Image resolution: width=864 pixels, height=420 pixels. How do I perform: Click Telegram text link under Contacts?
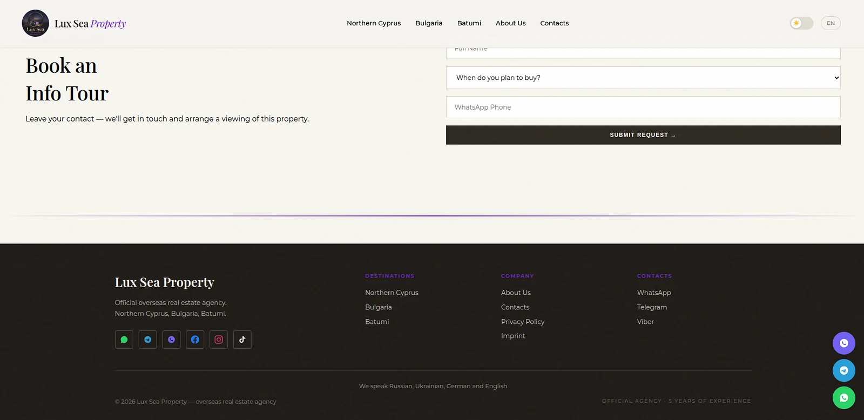[652, 307]
